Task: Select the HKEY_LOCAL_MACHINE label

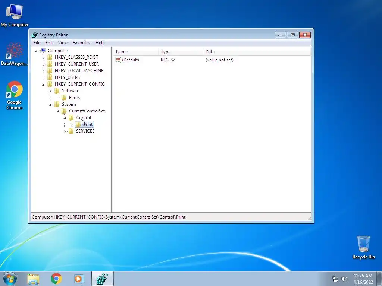Action: click(x=79, y=70)
